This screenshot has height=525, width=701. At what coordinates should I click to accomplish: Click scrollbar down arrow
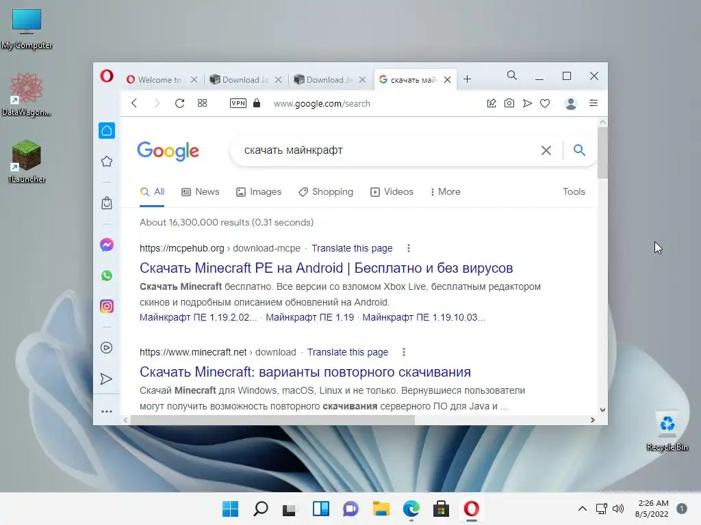click(x=602, y=410)
